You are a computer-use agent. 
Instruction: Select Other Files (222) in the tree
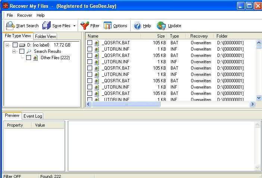click(x=55, y=58)
